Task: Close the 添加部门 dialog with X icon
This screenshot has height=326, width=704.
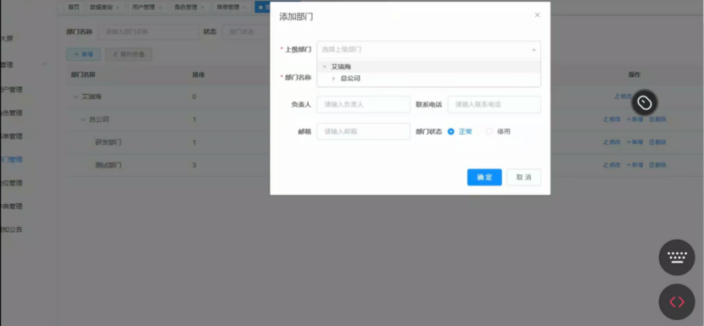Action: coord(537,14)
